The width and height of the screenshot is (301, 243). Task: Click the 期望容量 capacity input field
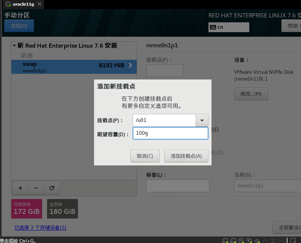[170, 133]
